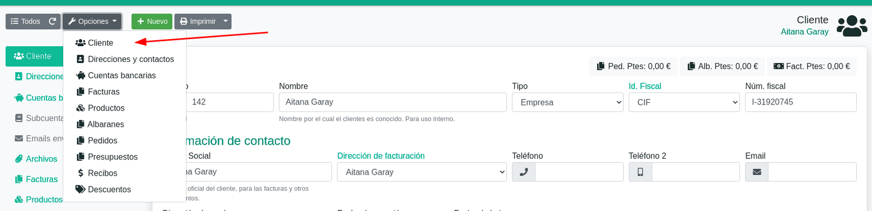
Task: Click the copy icon beside Pedidos
Action: (x=80, y=140)
